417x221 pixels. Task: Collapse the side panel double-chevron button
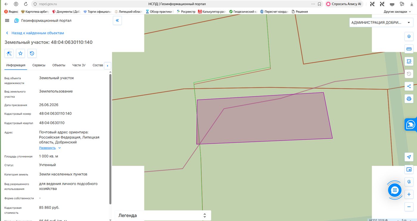(117, 21)
